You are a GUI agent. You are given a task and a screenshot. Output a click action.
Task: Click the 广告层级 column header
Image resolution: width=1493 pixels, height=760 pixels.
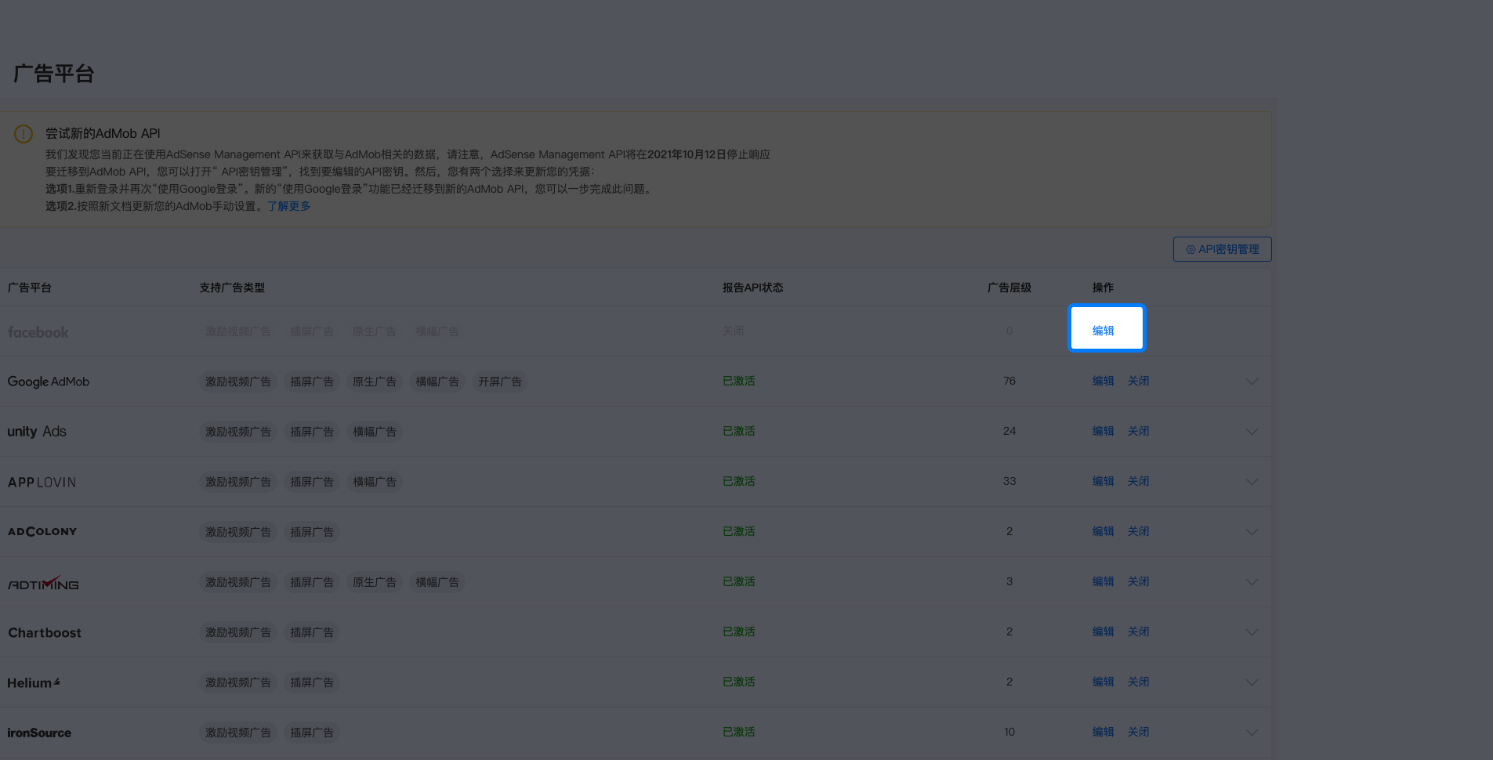point(1009,288)
